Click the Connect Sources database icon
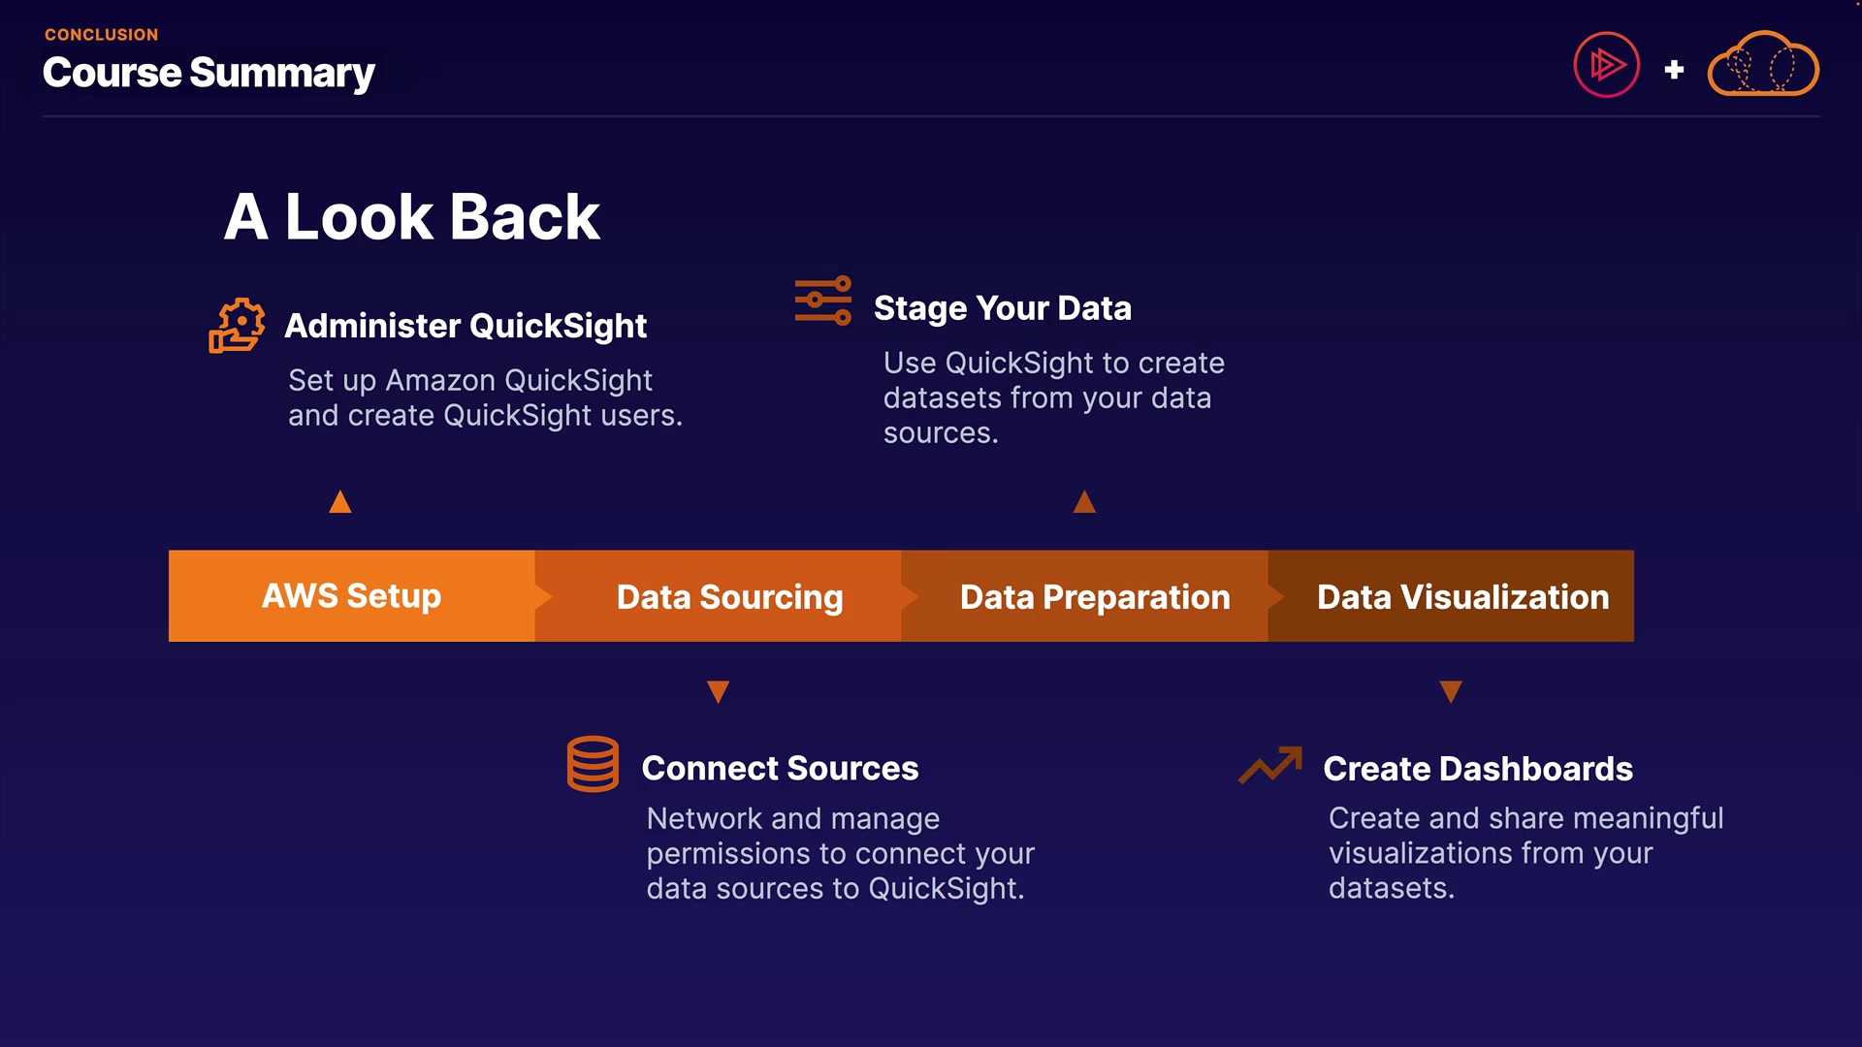The width and height of the screenshot is (1862, 1047). pos(593,764)
